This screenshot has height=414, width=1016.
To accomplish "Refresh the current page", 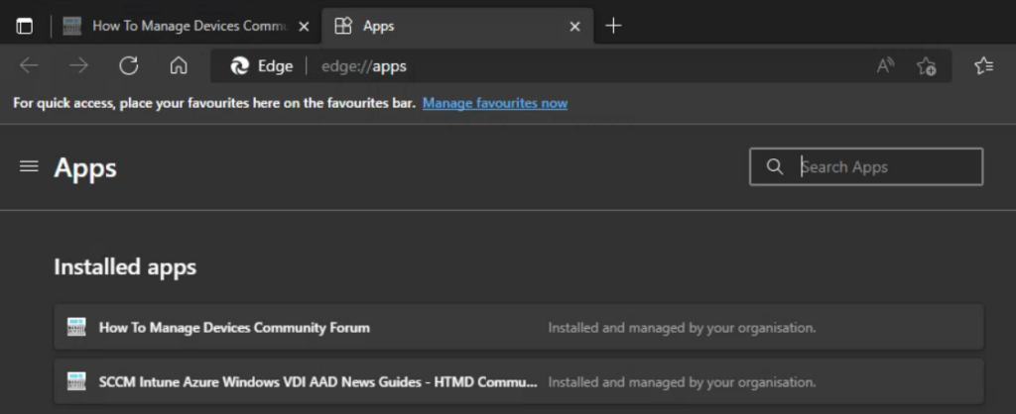I will tap(129, 65).
